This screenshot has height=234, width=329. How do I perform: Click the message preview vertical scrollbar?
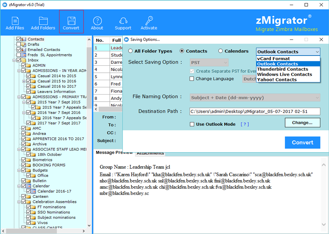(x=324, y=195)
